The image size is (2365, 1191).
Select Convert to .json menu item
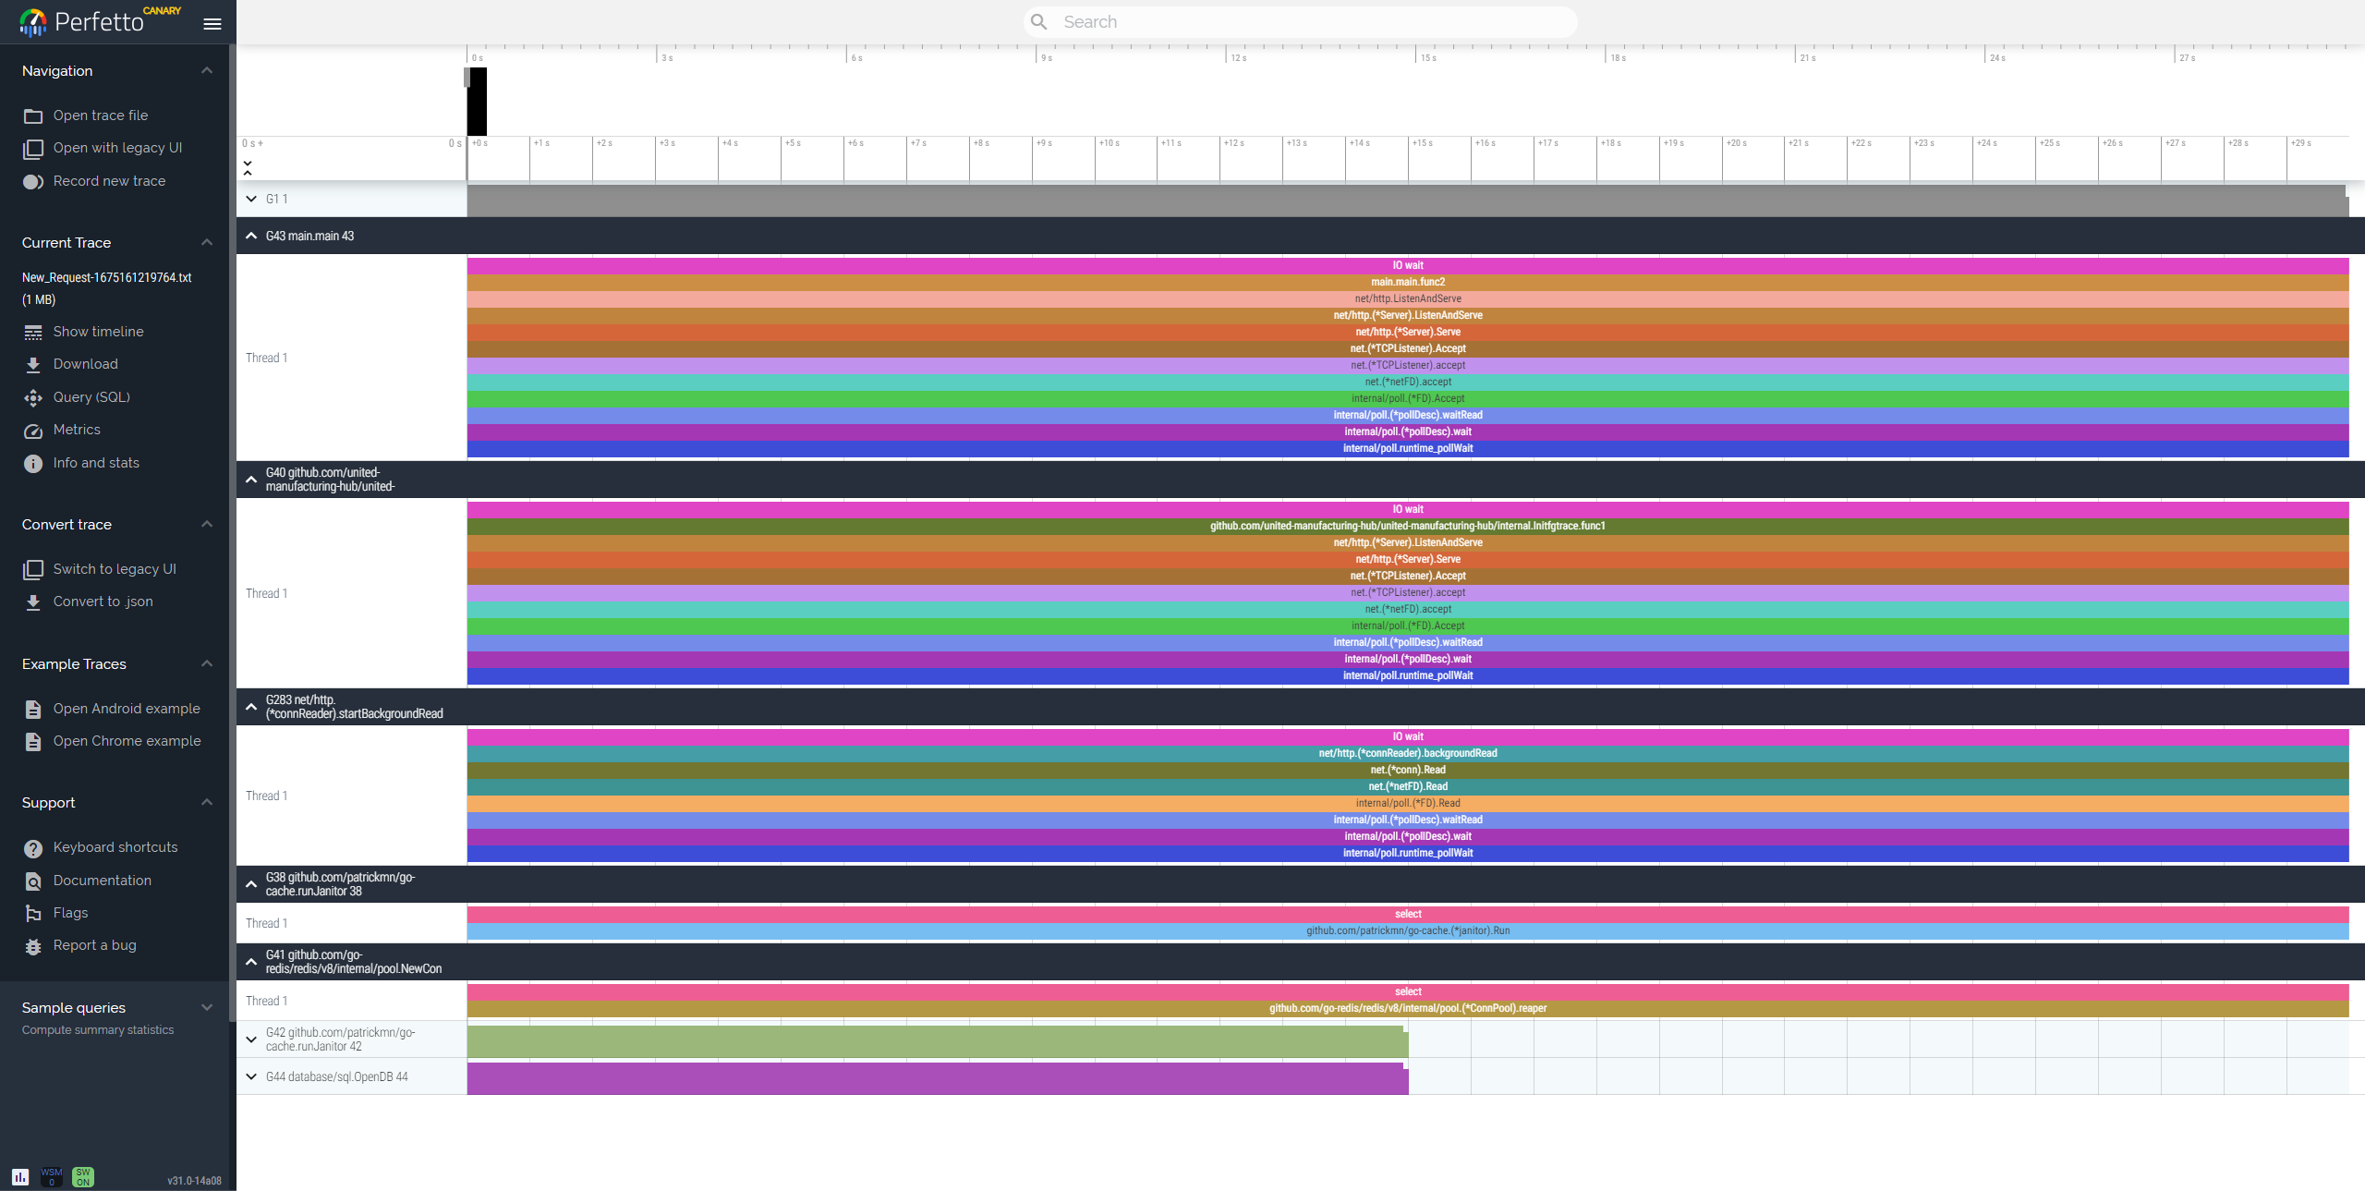[x=103, y=602]
